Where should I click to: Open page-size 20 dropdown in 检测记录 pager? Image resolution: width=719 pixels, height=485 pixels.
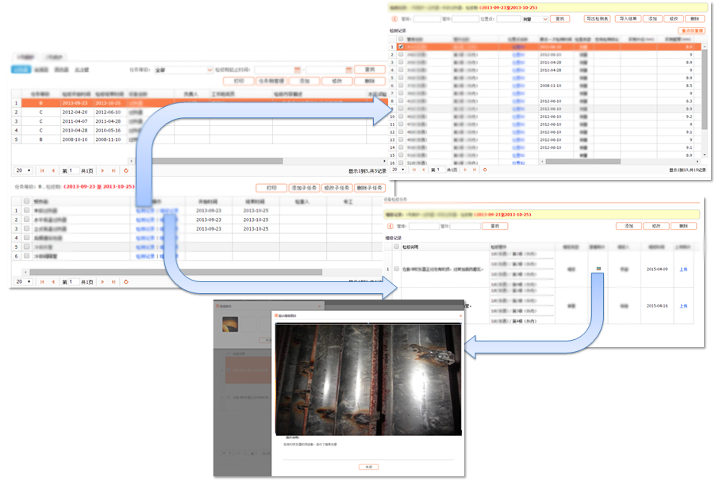[x=398, y=170]
